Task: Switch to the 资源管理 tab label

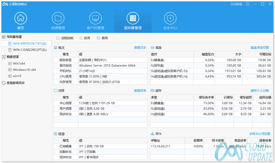Action: point(58,28)
